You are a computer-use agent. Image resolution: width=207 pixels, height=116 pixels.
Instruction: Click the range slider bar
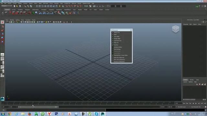point(38,107)
